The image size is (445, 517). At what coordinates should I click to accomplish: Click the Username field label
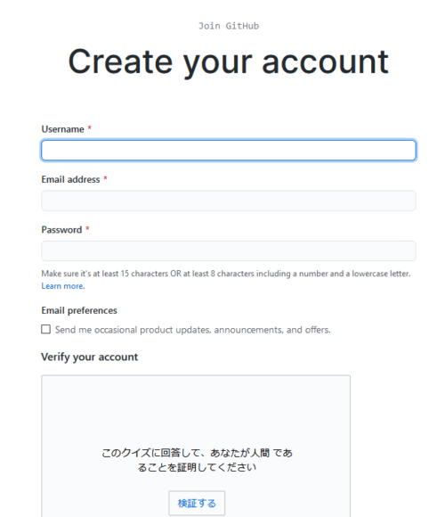click(62, 129)
